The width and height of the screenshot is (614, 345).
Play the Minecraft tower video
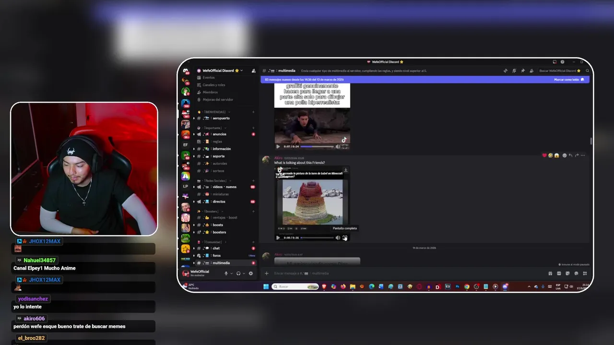click(x=278, y=238)
